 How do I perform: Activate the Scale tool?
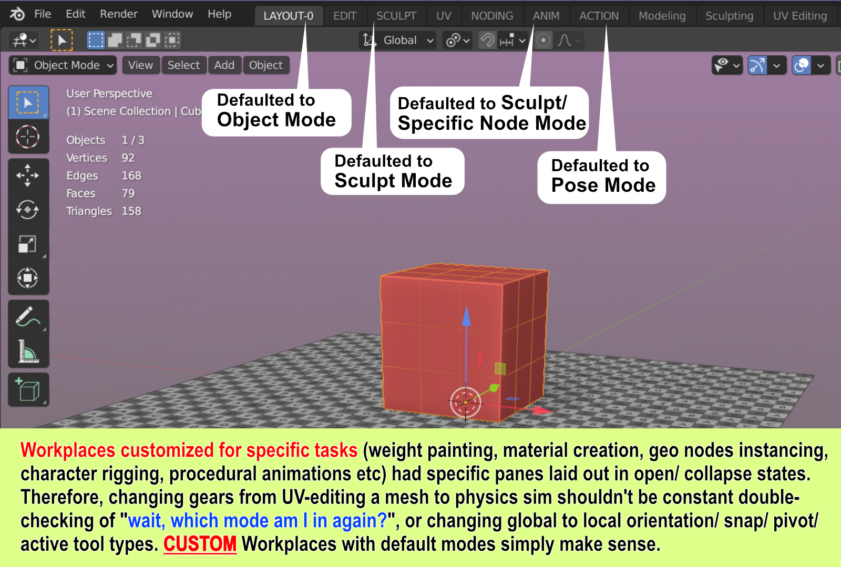(x=28, y=244)
